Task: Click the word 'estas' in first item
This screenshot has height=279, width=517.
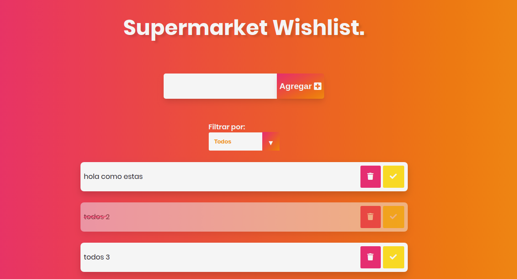Action: (133, 177)
